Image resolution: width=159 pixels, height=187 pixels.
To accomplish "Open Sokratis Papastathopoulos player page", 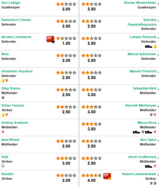I will (x=142, y=22).
